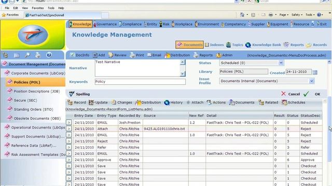Open Knowledge Management Reports
This screenshot has width=332, height=186.
pos(294,45)
